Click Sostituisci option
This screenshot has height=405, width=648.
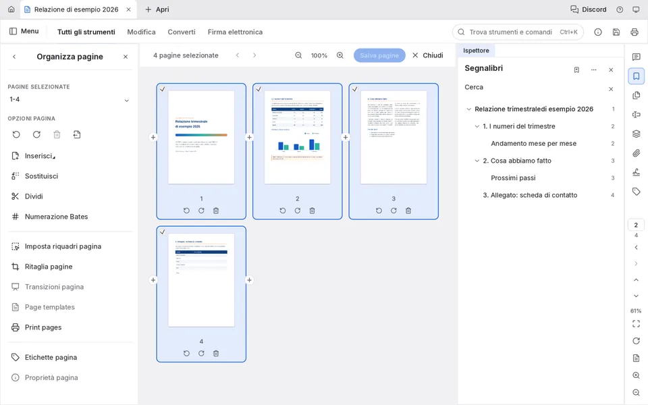tap(41, 176)
